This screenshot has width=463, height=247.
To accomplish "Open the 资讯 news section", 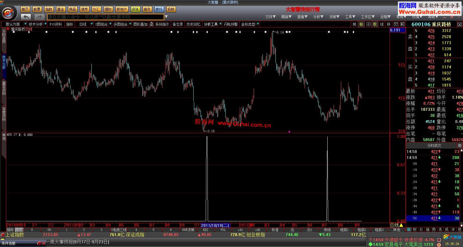I will (135, 9).
